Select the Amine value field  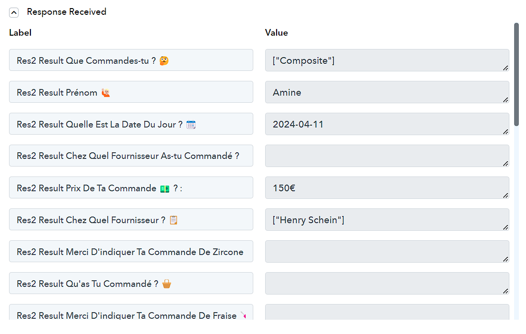pos(387,92)
